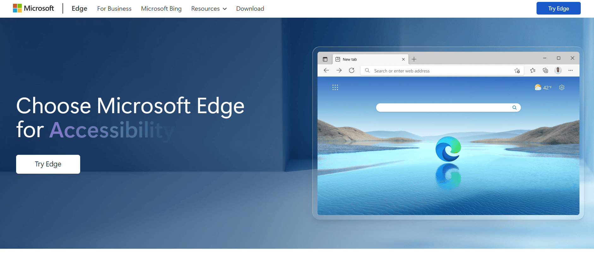Open the Download page

(x=250, y=9)
